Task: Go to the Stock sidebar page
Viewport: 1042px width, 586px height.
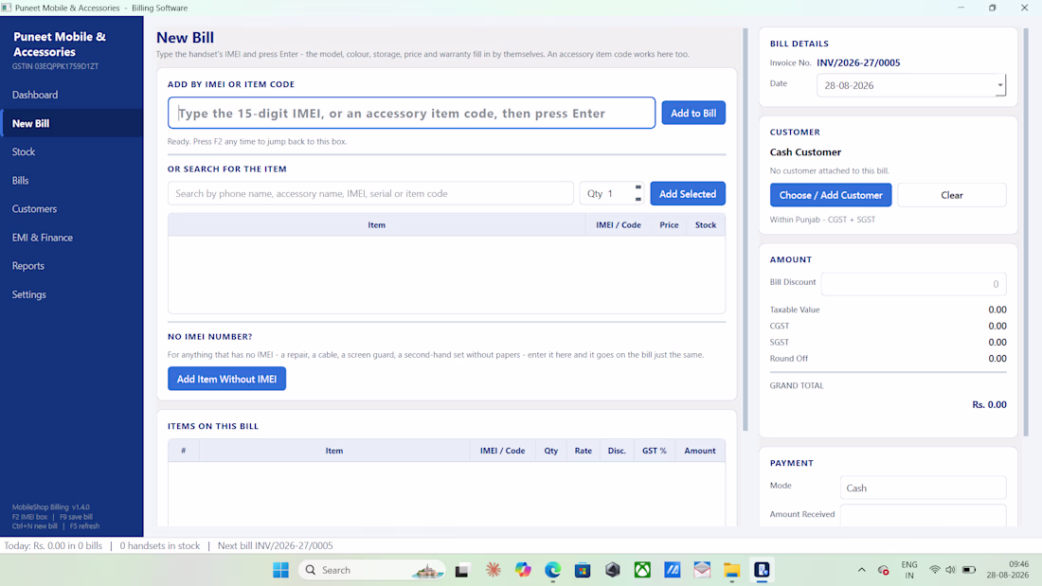Action: pos(72,152)
